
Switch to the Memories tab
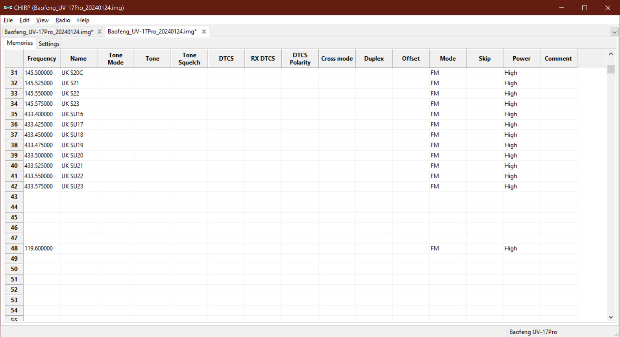pyautogui.click(x=20, y=43)
